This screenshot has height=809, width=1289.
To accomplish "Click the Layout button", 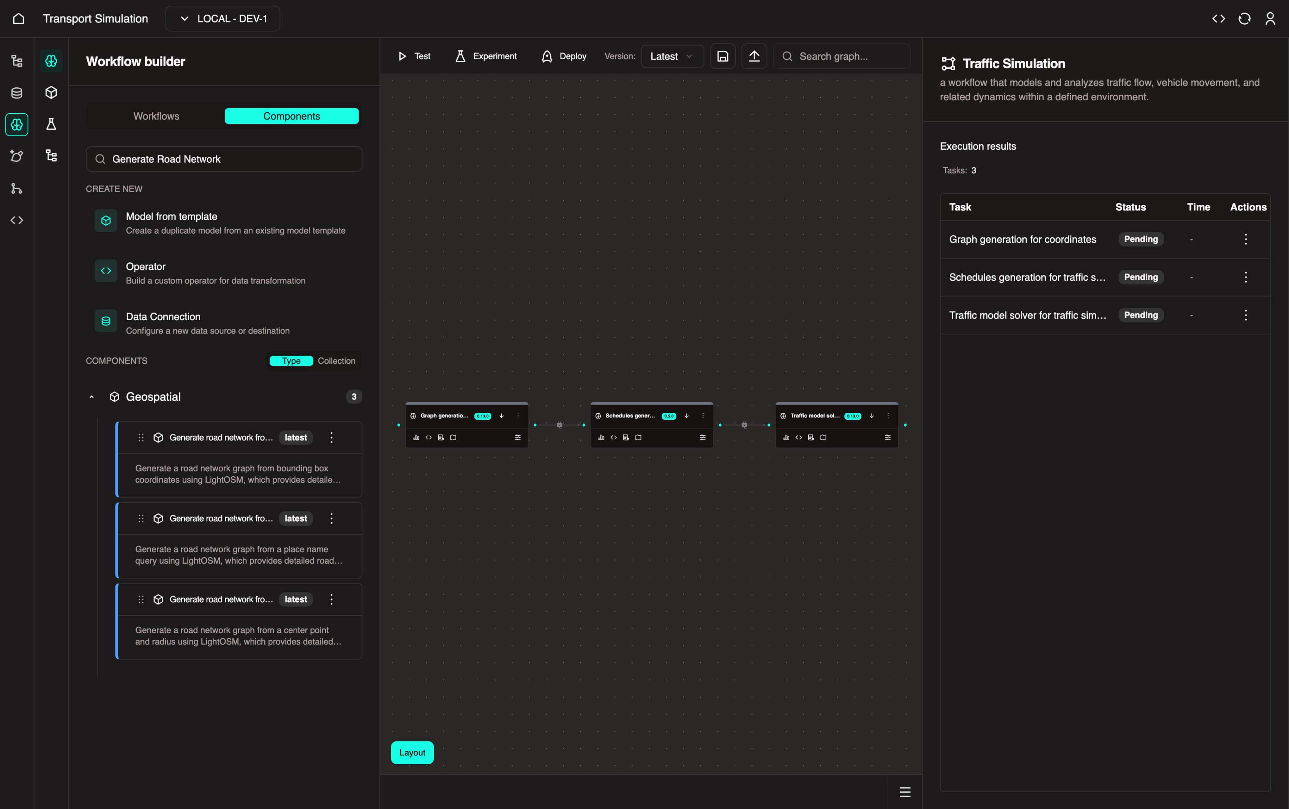I will (412, 752).
